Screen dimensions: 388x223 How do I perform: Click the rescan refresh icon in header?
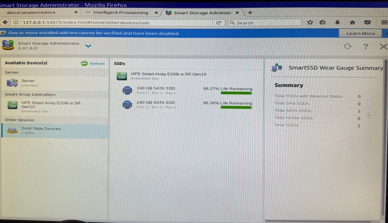[348, 46]
